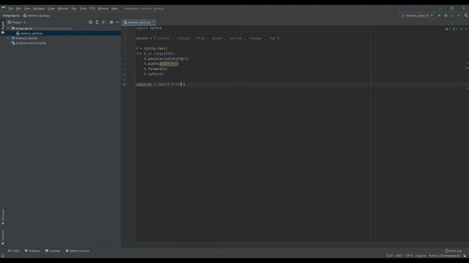The width and height of the screenshot is (469, 263).
Task: Change CRLF line separator setting
Action: [x=399, y=256]
